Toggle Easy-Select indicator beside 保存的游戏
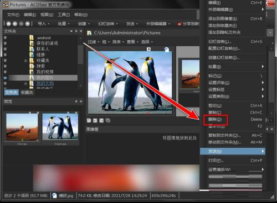This screenshot has width=277, height=203. tap(5, 43)
